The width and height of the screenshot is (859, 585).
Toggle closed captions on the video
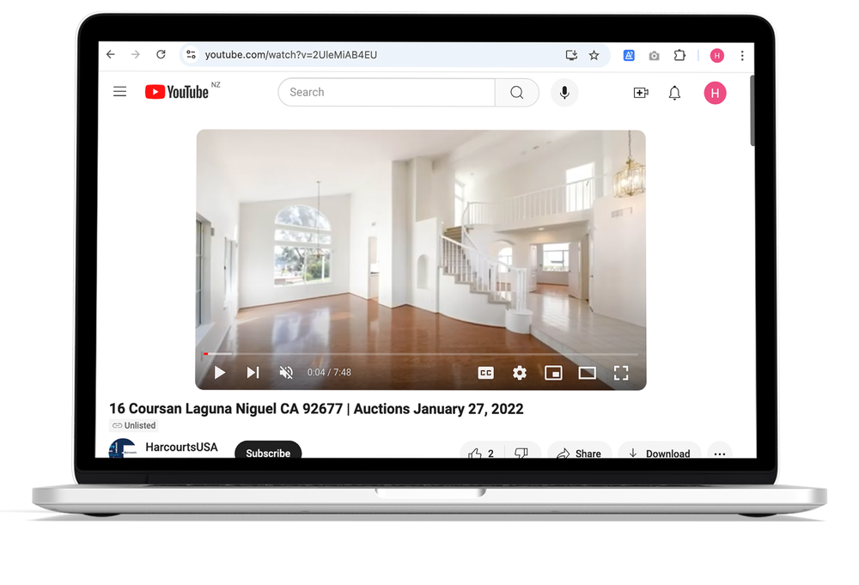coord(485,373)
